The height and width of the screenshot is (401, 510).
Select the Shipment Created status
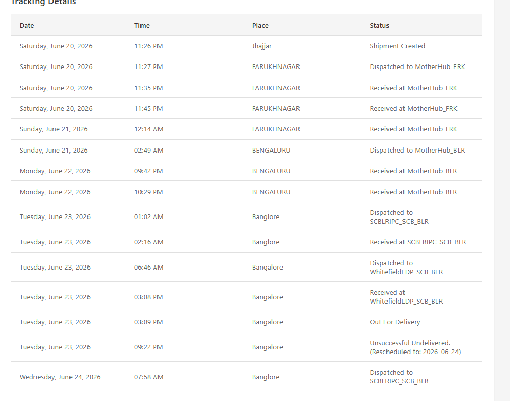397,46
